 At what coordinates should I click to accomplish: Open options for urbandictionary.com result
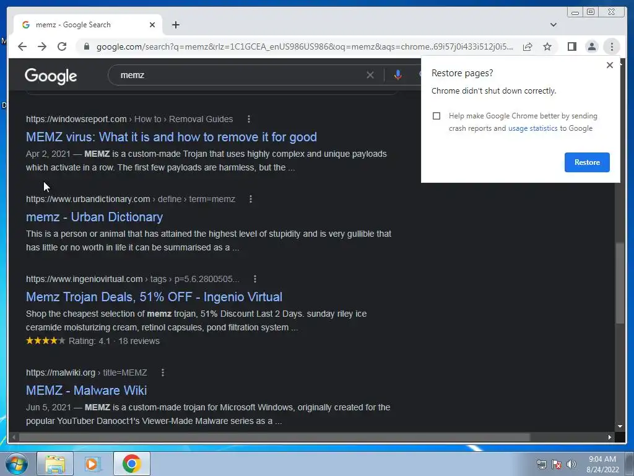[251, 199]
